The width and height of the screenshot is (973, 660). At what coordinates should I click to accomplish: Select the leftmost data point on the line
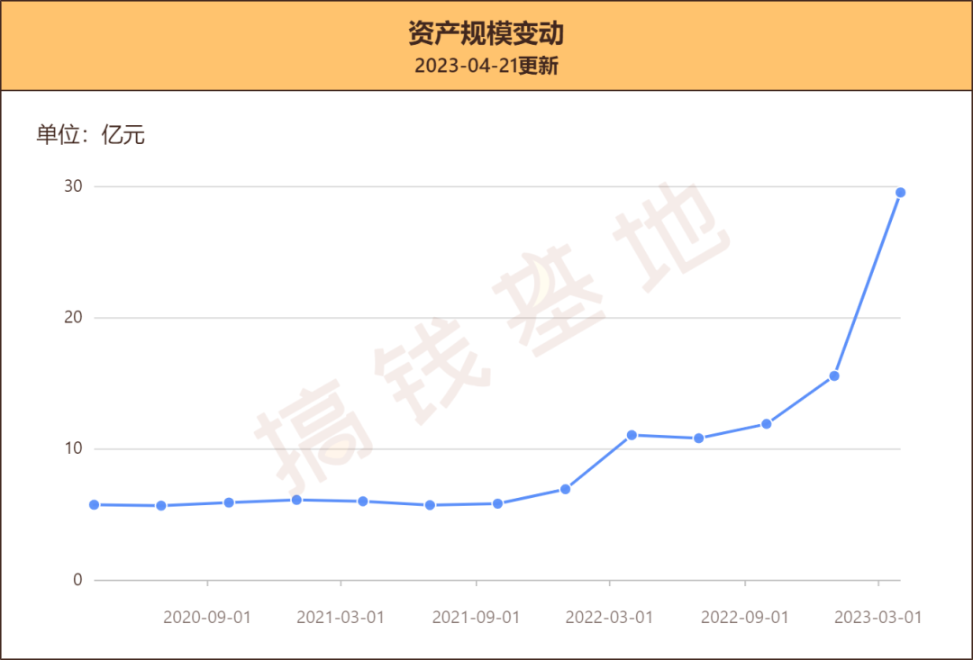95,505
